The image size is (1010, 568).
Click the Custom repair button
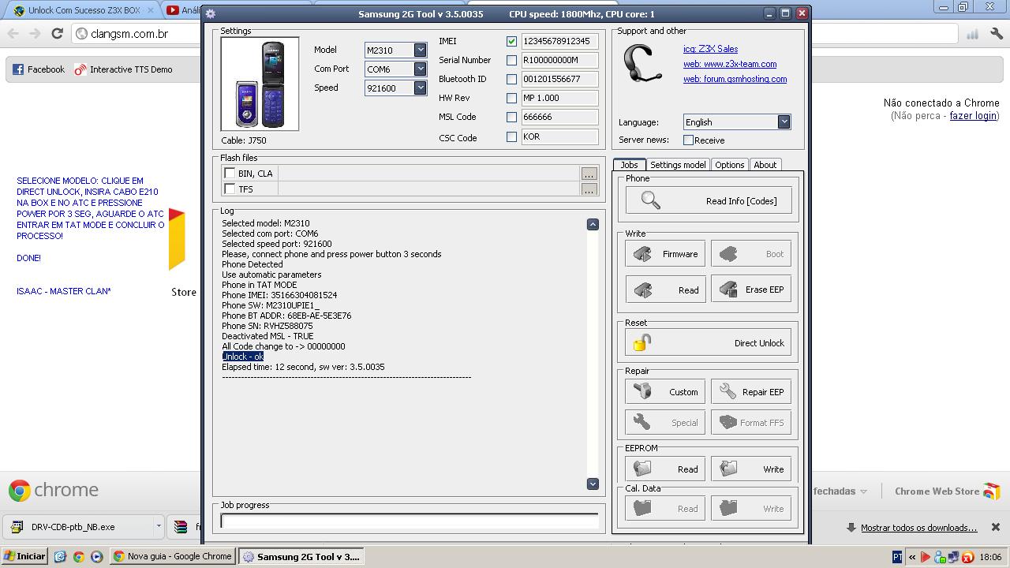[665, 392]
